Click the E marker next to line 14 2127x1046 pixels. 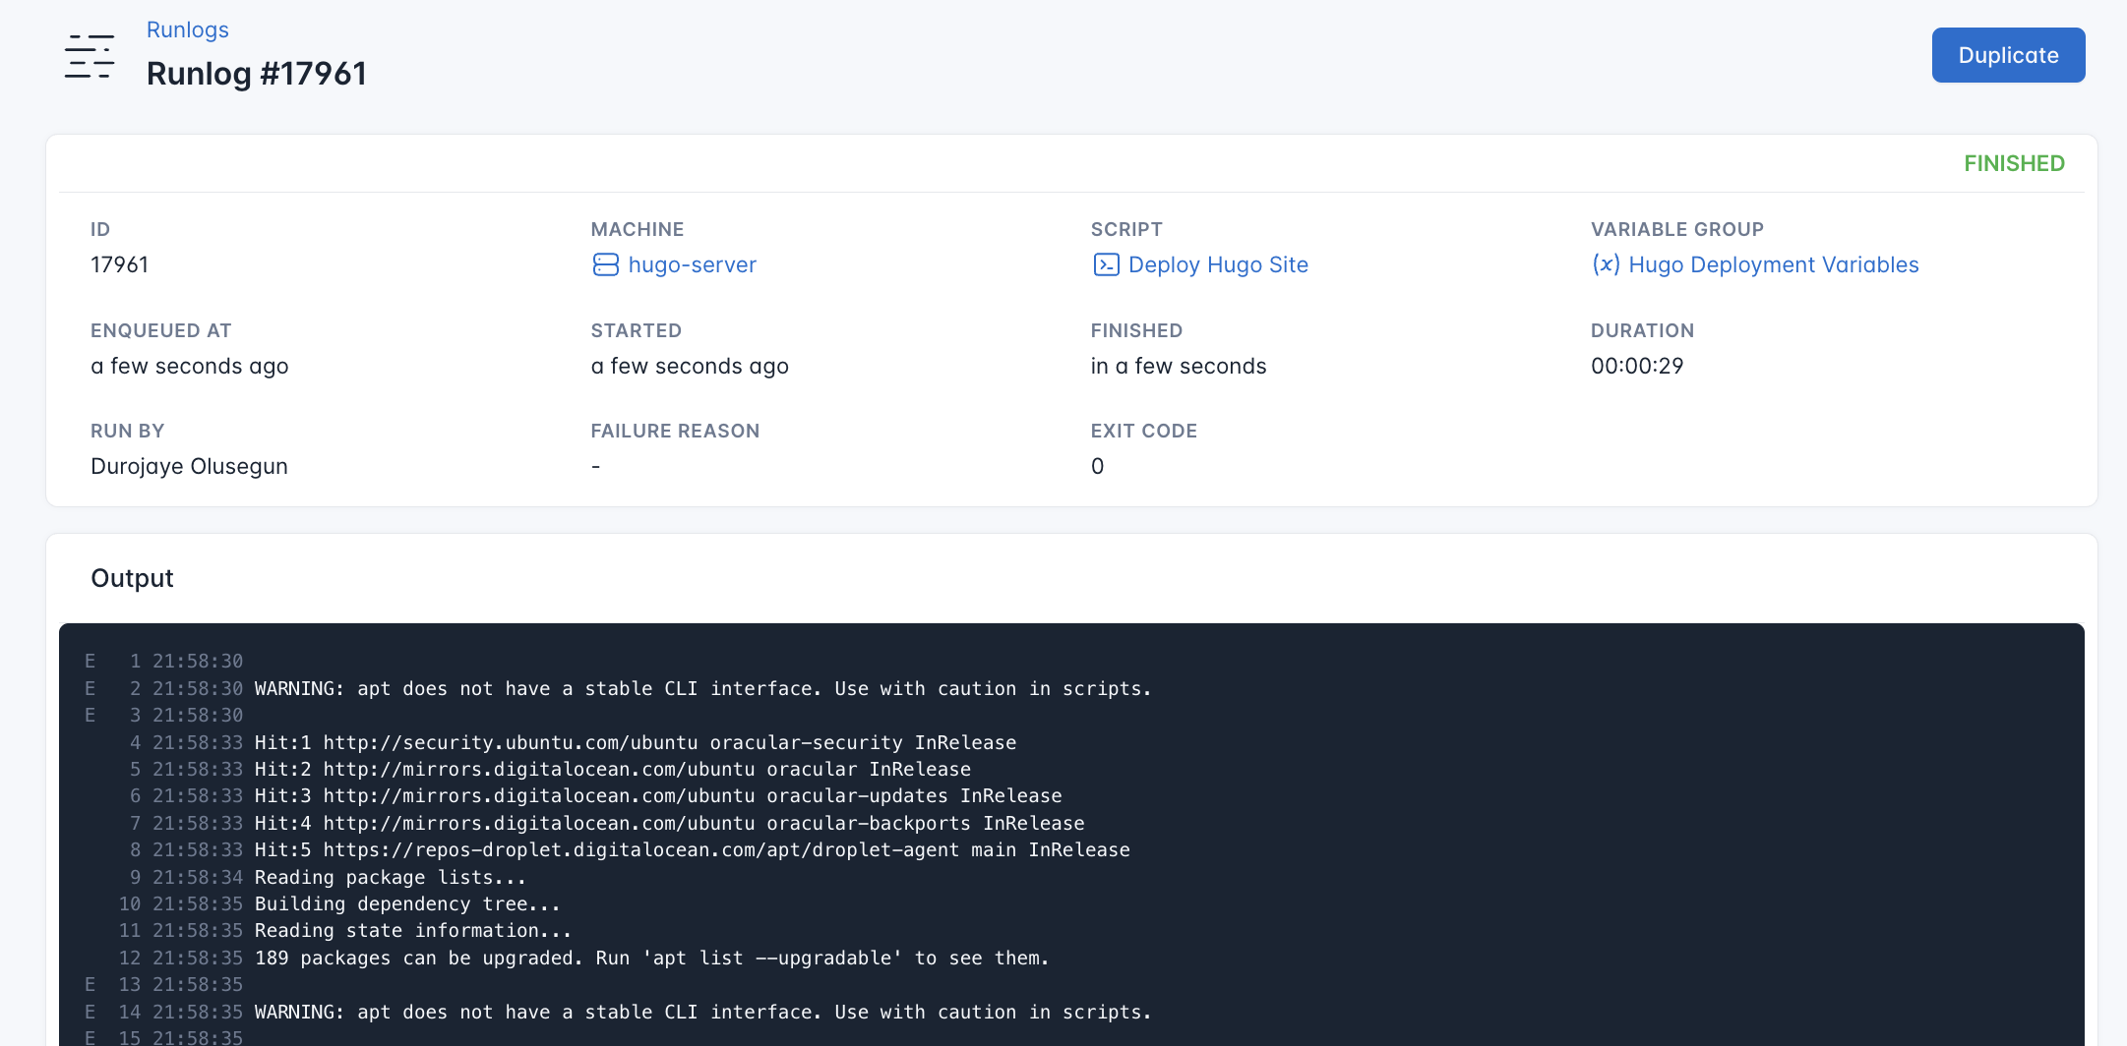90,1012
